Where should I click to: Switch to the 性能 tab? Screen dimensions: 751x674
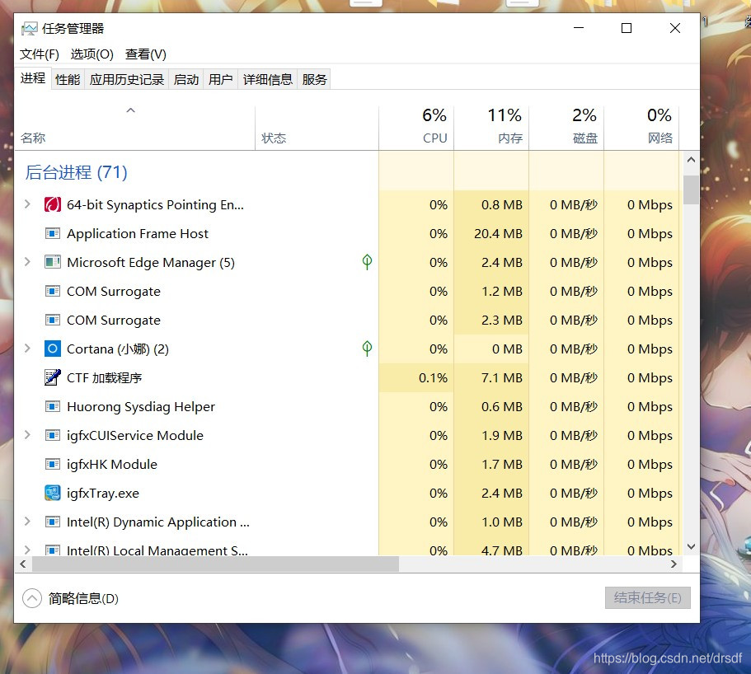click(x=68, y=79)
